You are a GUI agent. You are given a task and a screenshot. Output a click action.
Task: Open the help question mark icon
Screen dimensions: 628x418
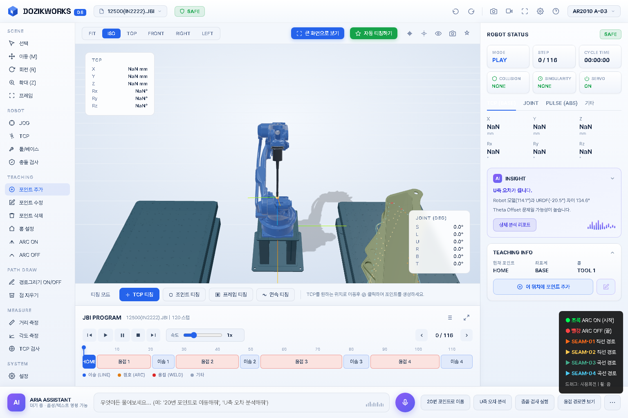pyautogui.click(x=556, y=11)
